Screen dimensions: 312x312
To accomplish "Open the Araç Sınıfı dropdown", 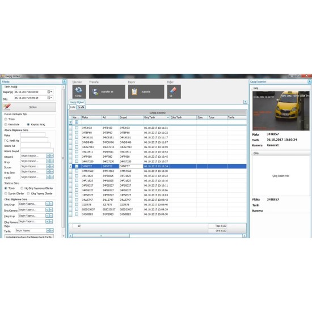I will click(x=48, y=171).
